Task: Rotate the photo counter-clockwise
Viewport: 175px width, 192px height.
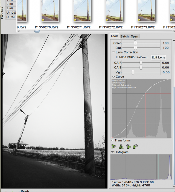Action: [128, 146]
